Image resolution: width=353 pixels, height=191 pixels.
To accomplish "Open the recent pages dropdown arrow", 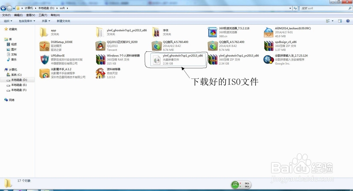I will coord(14,8).
